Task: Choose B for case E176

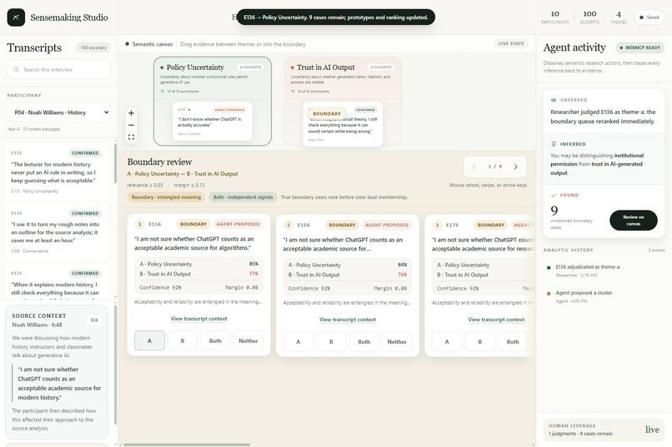Action: click(x=479, y=342)
